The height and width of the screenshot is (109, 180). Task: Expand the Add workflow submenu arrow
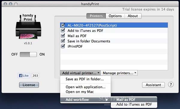[x=106, y=100]
